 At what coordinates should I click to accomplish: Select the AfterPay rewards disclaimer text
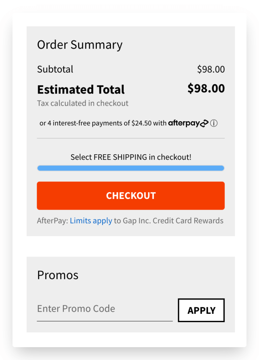[x=131, y=221]
